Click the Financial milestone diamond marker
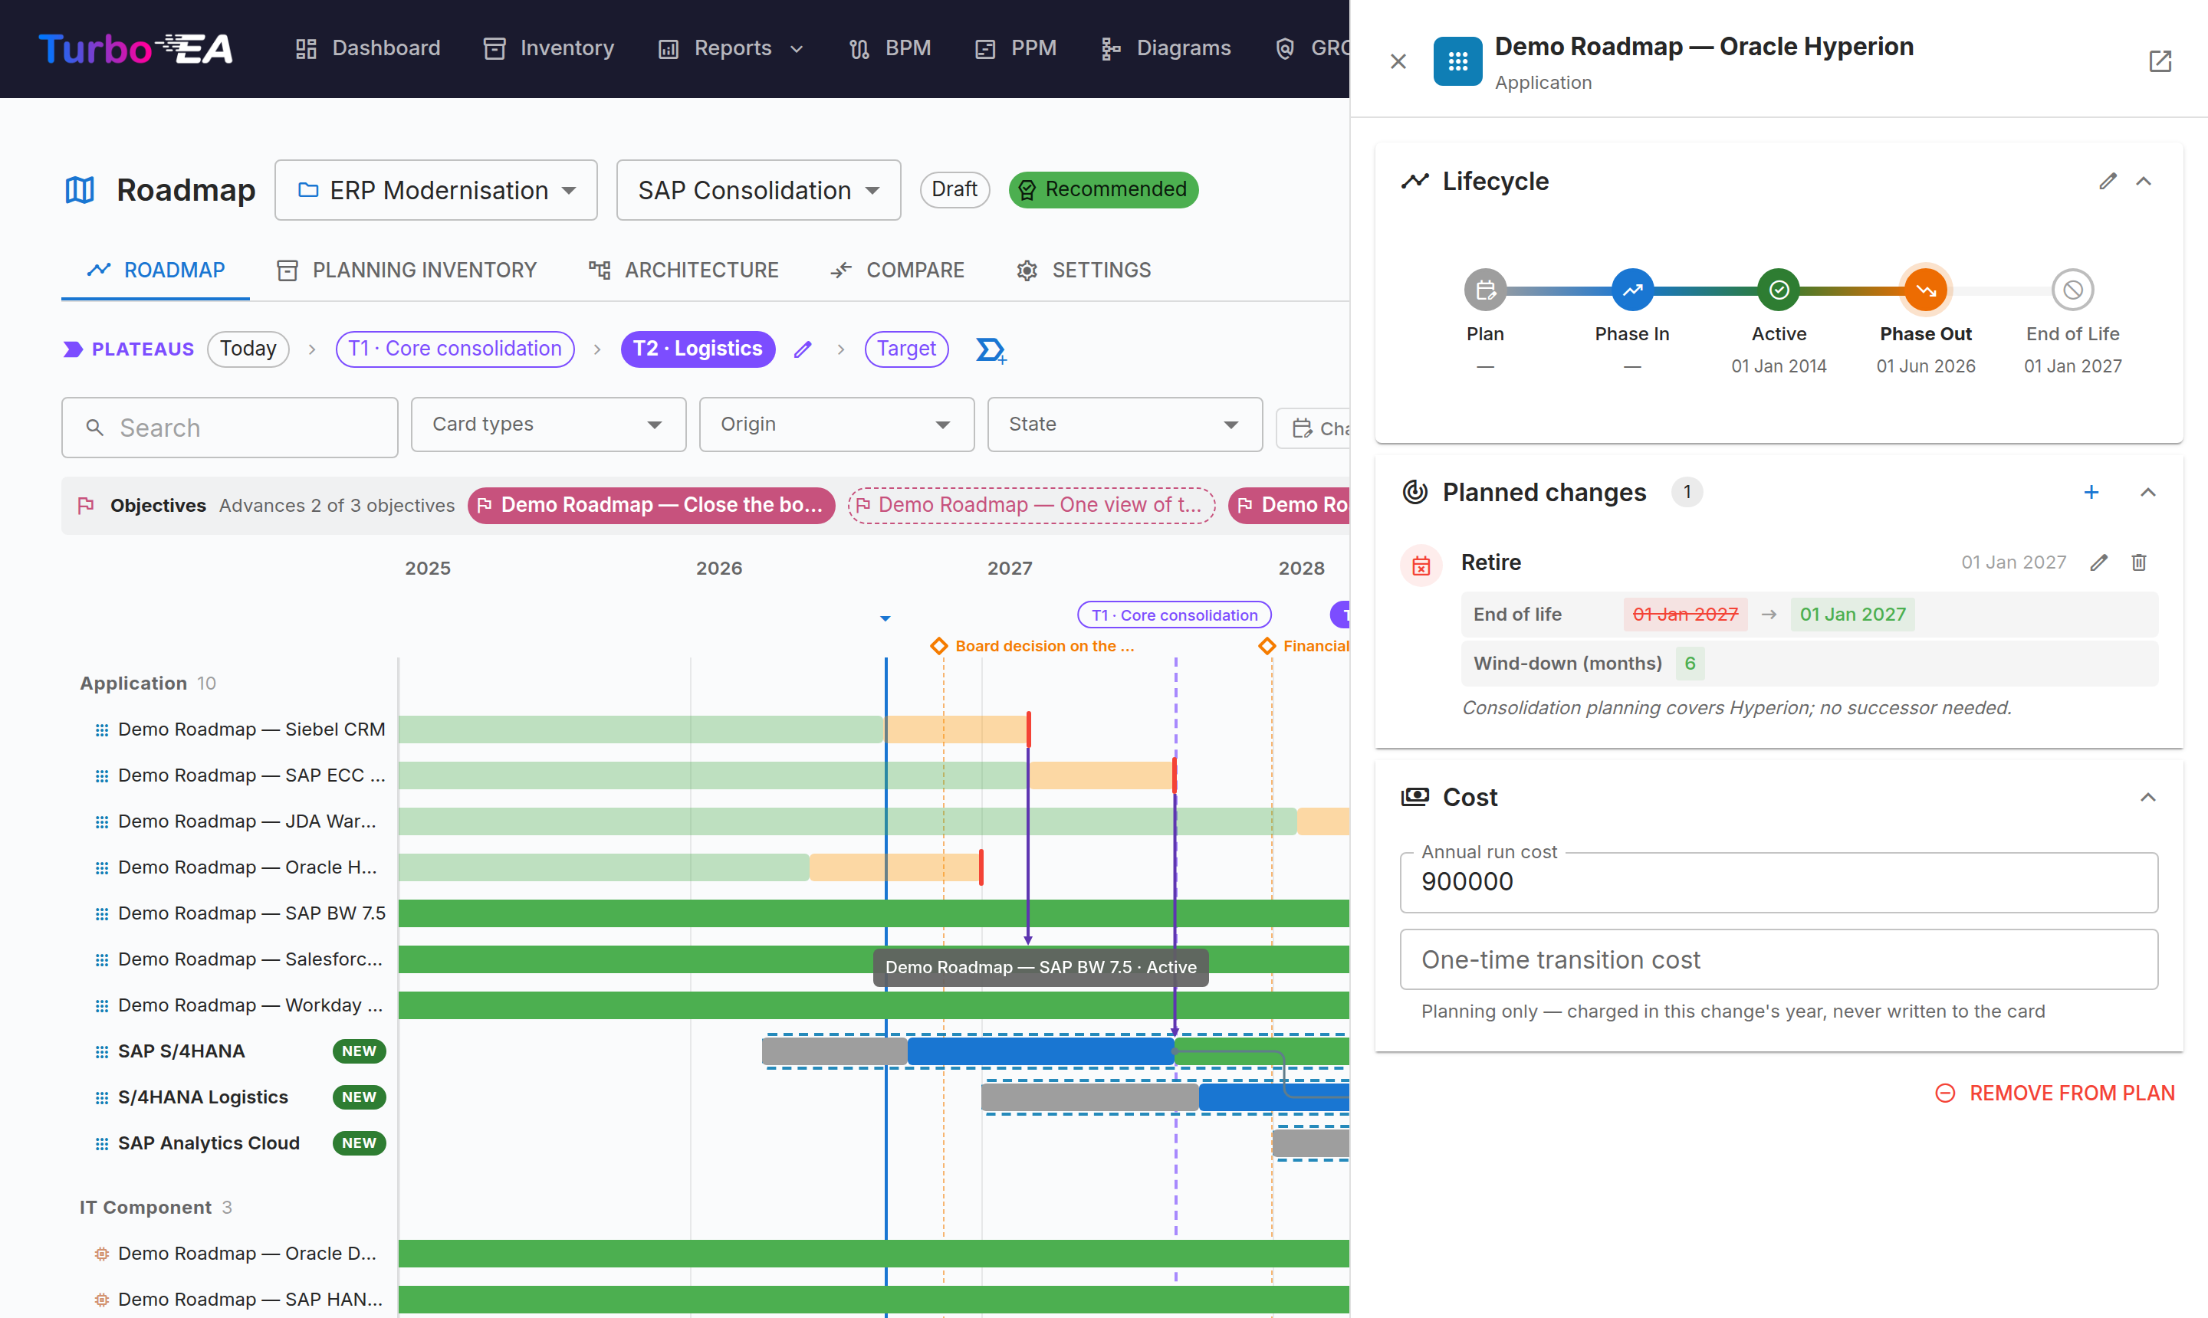This screenshot has width=2208, height=1318. 1267,646
